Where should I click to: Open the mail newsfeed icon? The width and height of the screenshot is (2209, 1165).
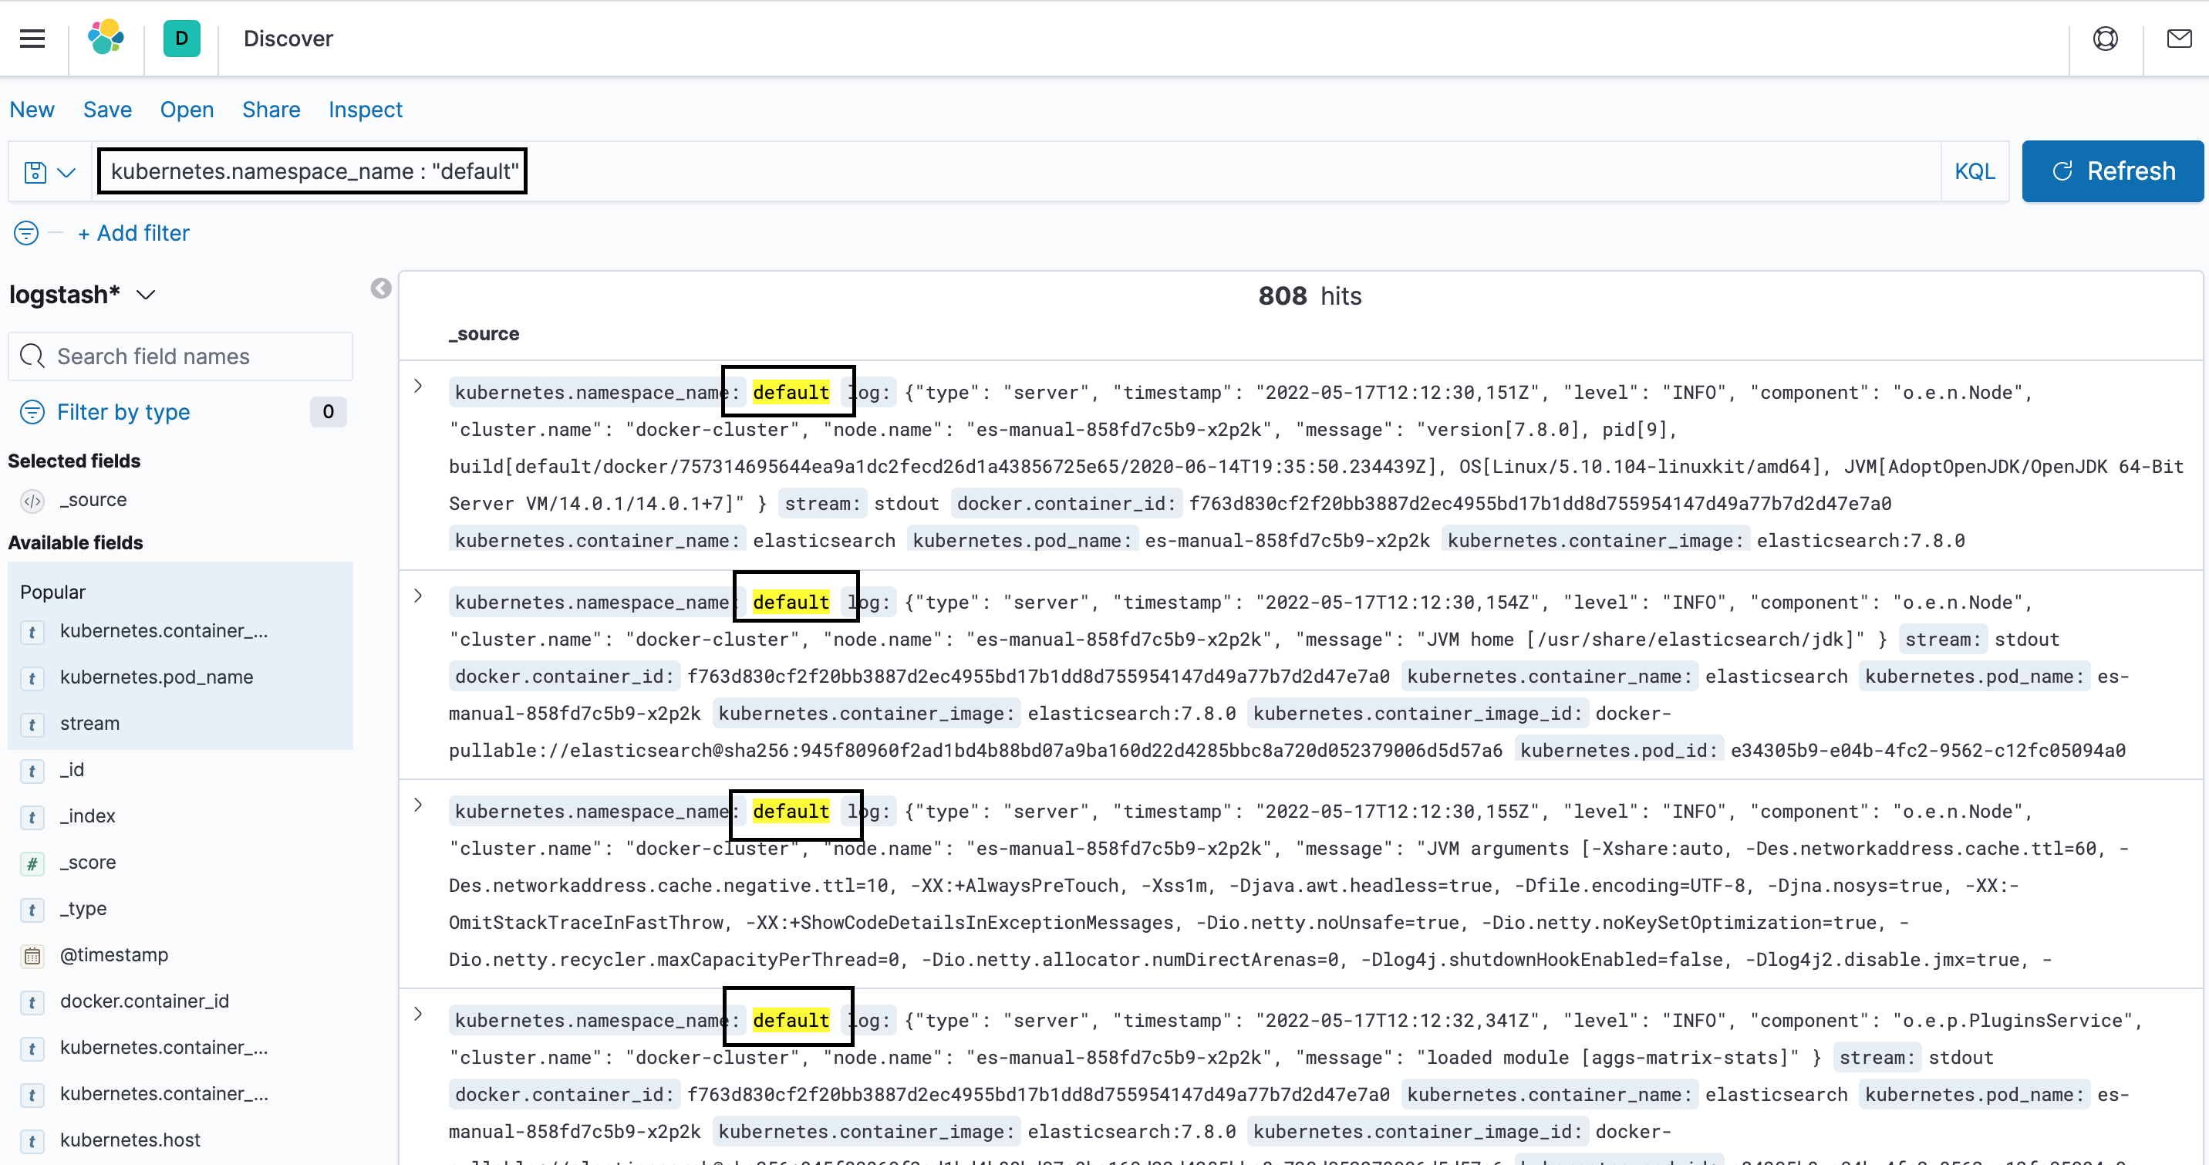click(x=2178, y=39)
